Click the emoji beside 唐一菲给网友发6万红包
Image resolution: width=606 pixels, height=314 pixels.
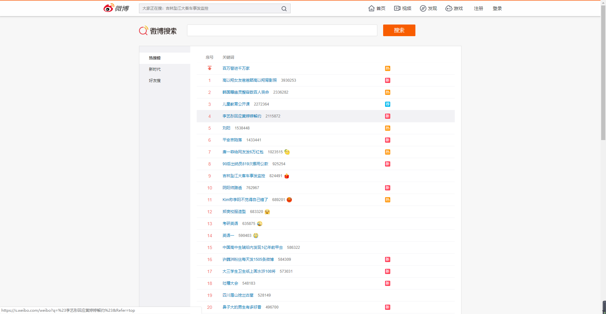[287, 152]
